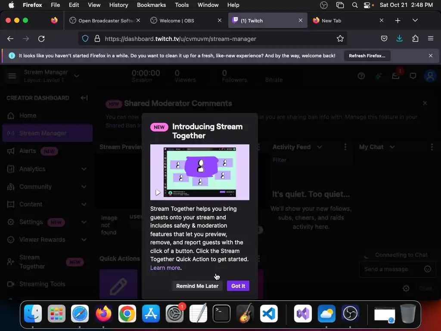441x331 pixels.
Task: Launch Visual Studio Code from the dock
Action: [x=269, y=313]
